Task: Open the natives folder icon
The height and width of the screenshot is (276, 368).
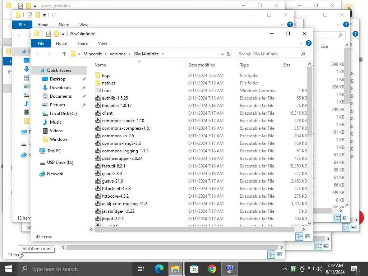Action: point(98,83)
